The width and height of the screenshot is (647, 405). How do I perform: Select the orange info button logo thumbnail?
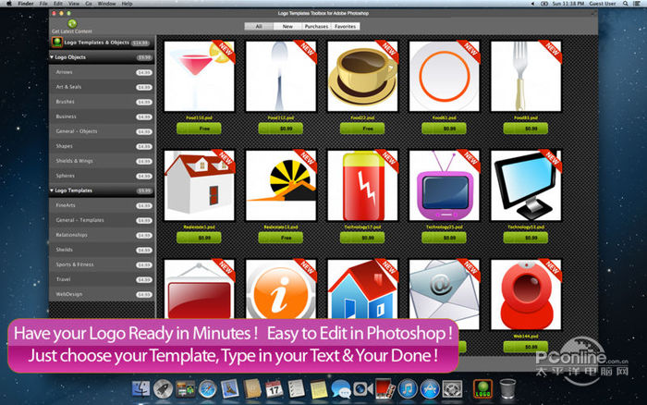[281, 289]
